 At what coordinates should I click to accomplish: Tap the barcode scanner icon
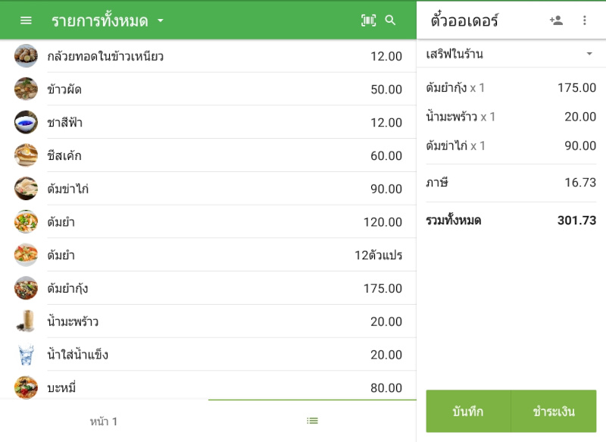367,20
